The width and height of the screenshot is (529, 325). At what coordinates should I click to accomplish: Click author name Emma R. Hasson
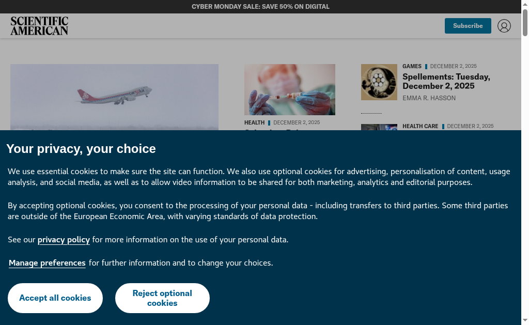pyautogui.click(x=429, y=98)
